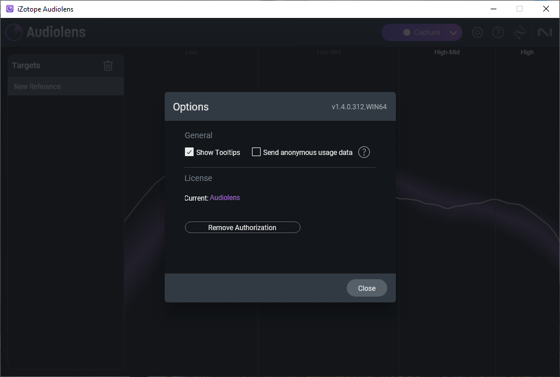Minimize the iZotope Audiolens window
560x377 pixels.
(x=494, y=9)
